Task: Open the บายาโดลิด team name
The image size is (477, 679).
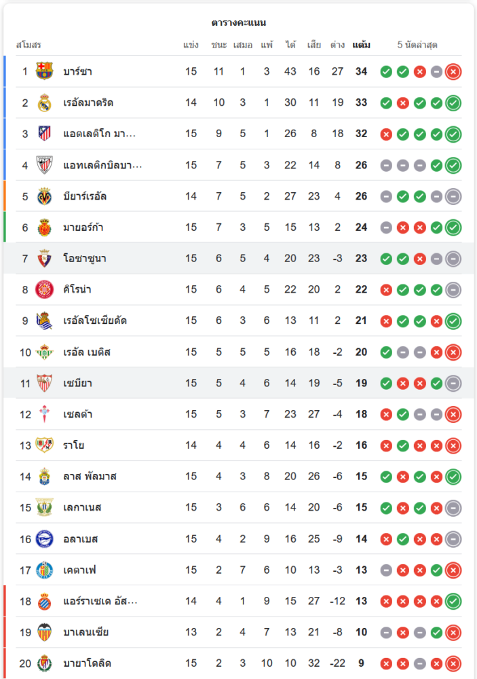Action: 87,663
